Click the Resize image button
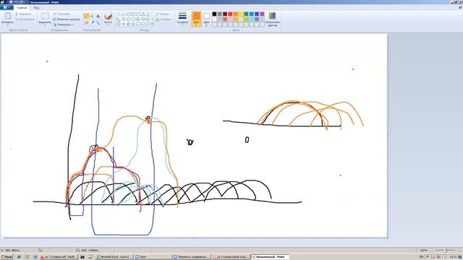 [67, 19]
